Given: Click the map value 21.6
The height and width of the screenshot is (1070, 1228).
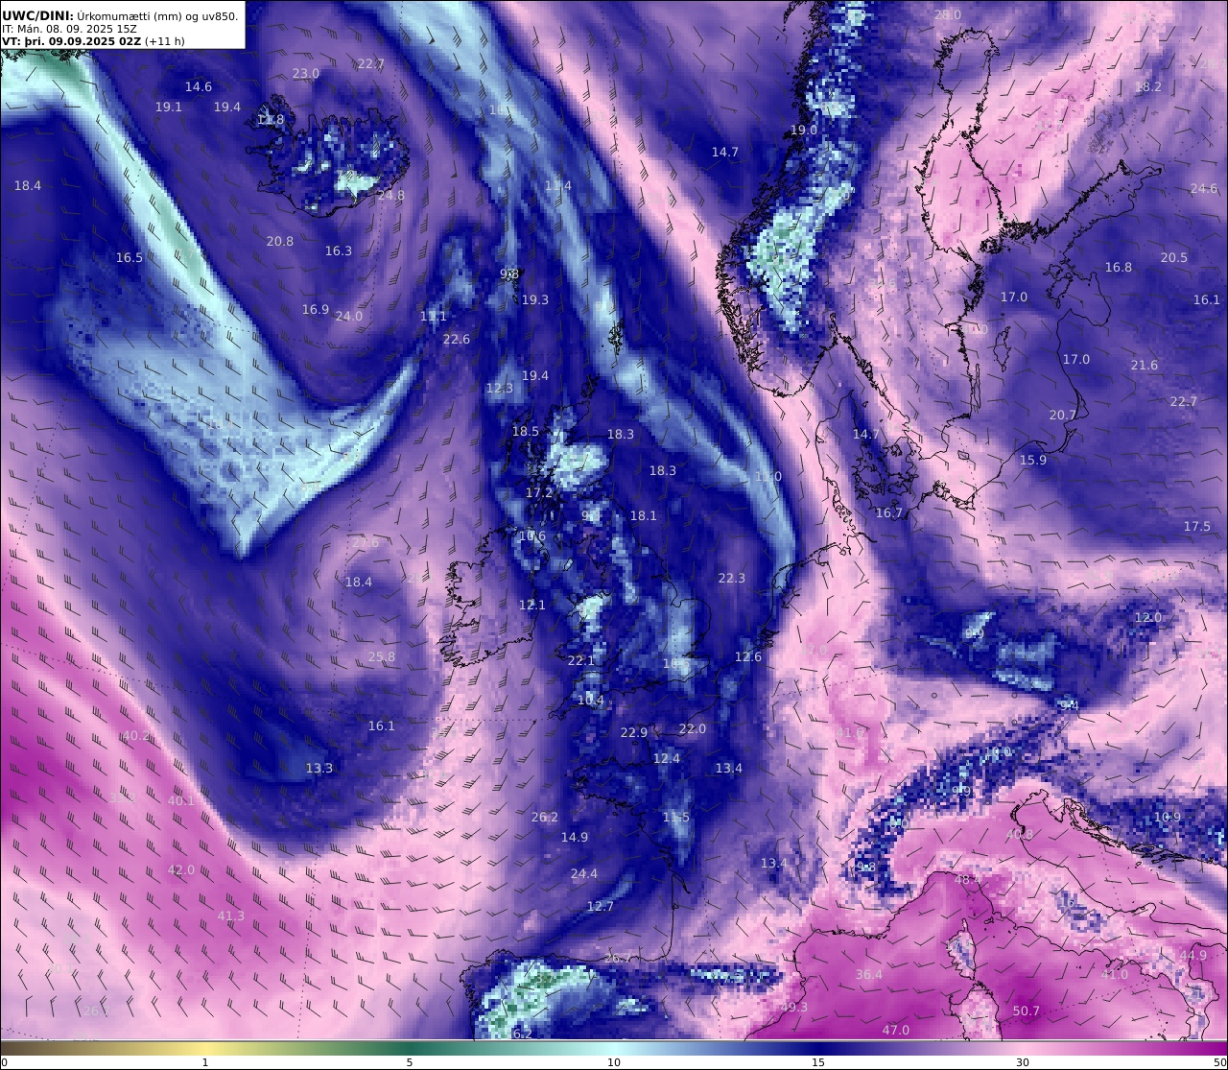Looking at the screenshot, I should pyautogui.click(x=1145, y=366).
